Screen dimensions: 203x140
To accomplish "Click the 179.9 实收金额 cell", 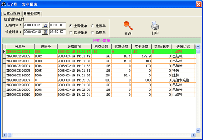I will click(141, 56).
